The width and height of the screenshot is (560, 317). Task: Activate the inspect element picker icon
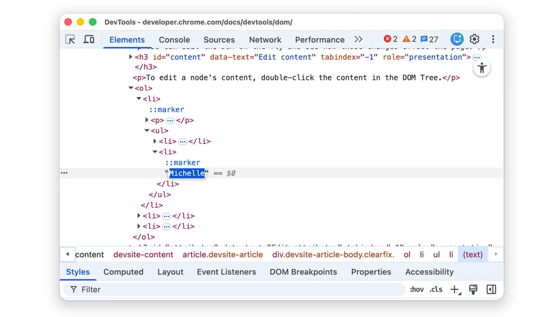click(x=70, y=39)
